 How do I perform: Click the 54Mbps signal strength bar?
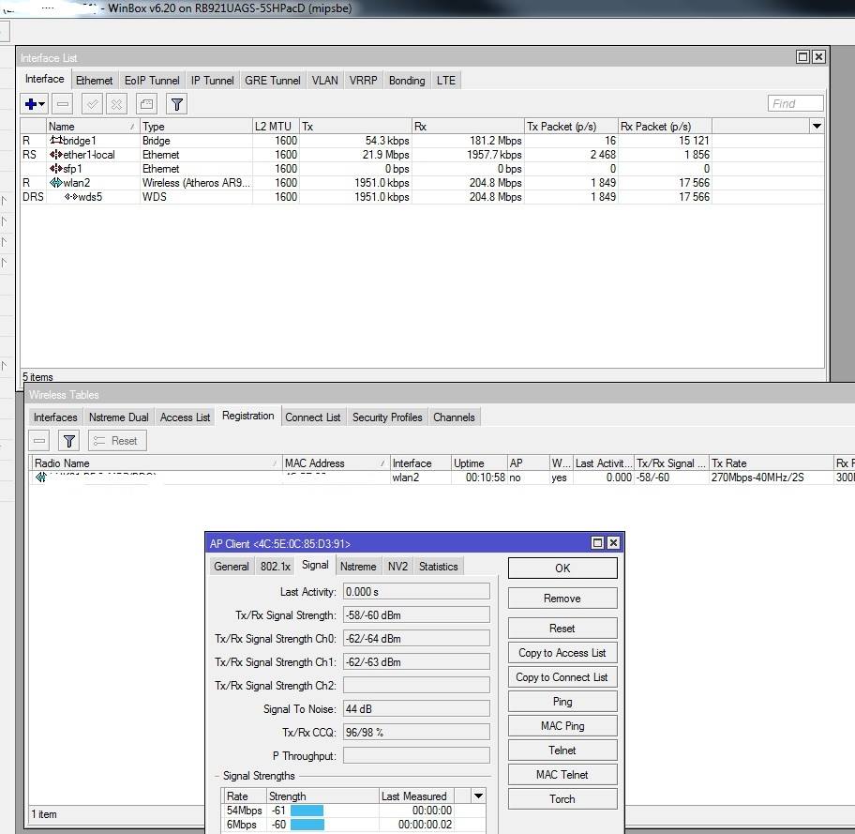click(307, 811)
